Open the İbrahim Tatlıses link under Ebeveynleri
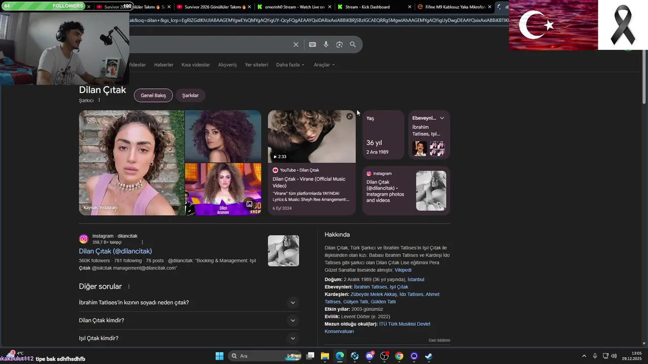Image resolution: width=648 pixels, height=364 pixels. (370, 287)
